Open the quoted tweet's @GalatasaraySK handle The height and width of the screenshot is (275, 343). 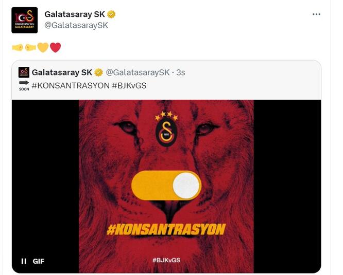[x=138, y=72]
